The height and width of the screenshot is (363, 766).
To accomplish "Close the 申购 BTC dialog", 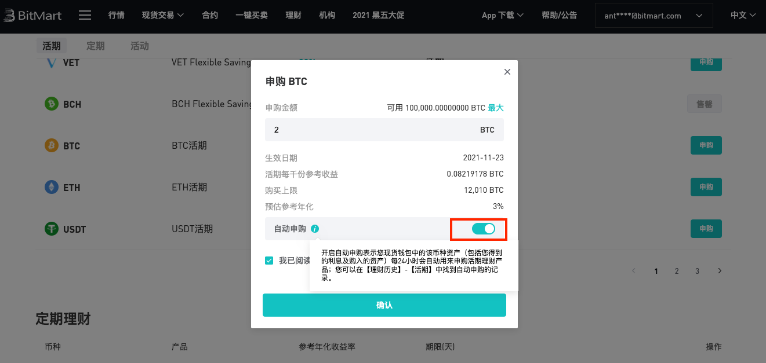I will (x=507, y=72).
